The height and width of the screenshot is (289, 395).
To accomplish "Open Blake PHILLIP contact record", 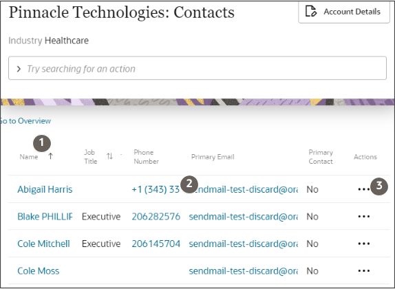I will click(x=45, y=217).
